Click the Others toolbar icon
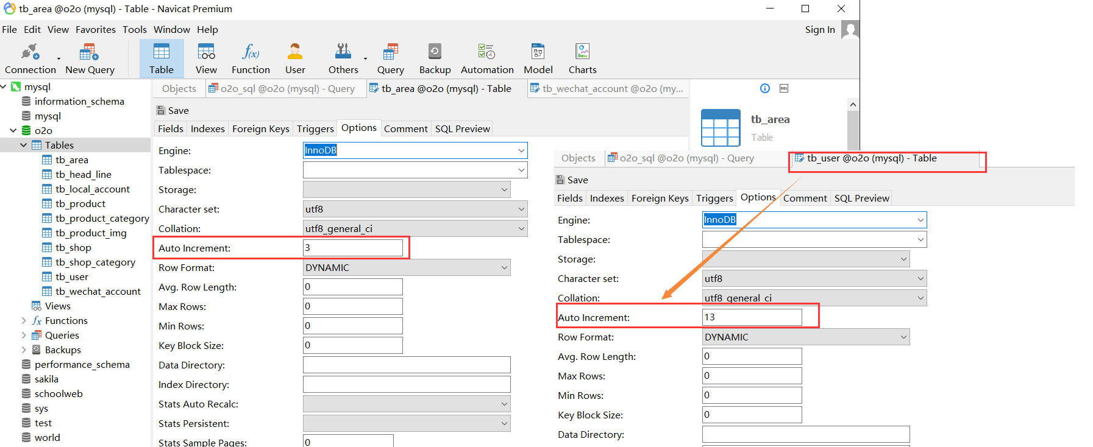Screen dimensions: 1093x447 pos(343,51)
